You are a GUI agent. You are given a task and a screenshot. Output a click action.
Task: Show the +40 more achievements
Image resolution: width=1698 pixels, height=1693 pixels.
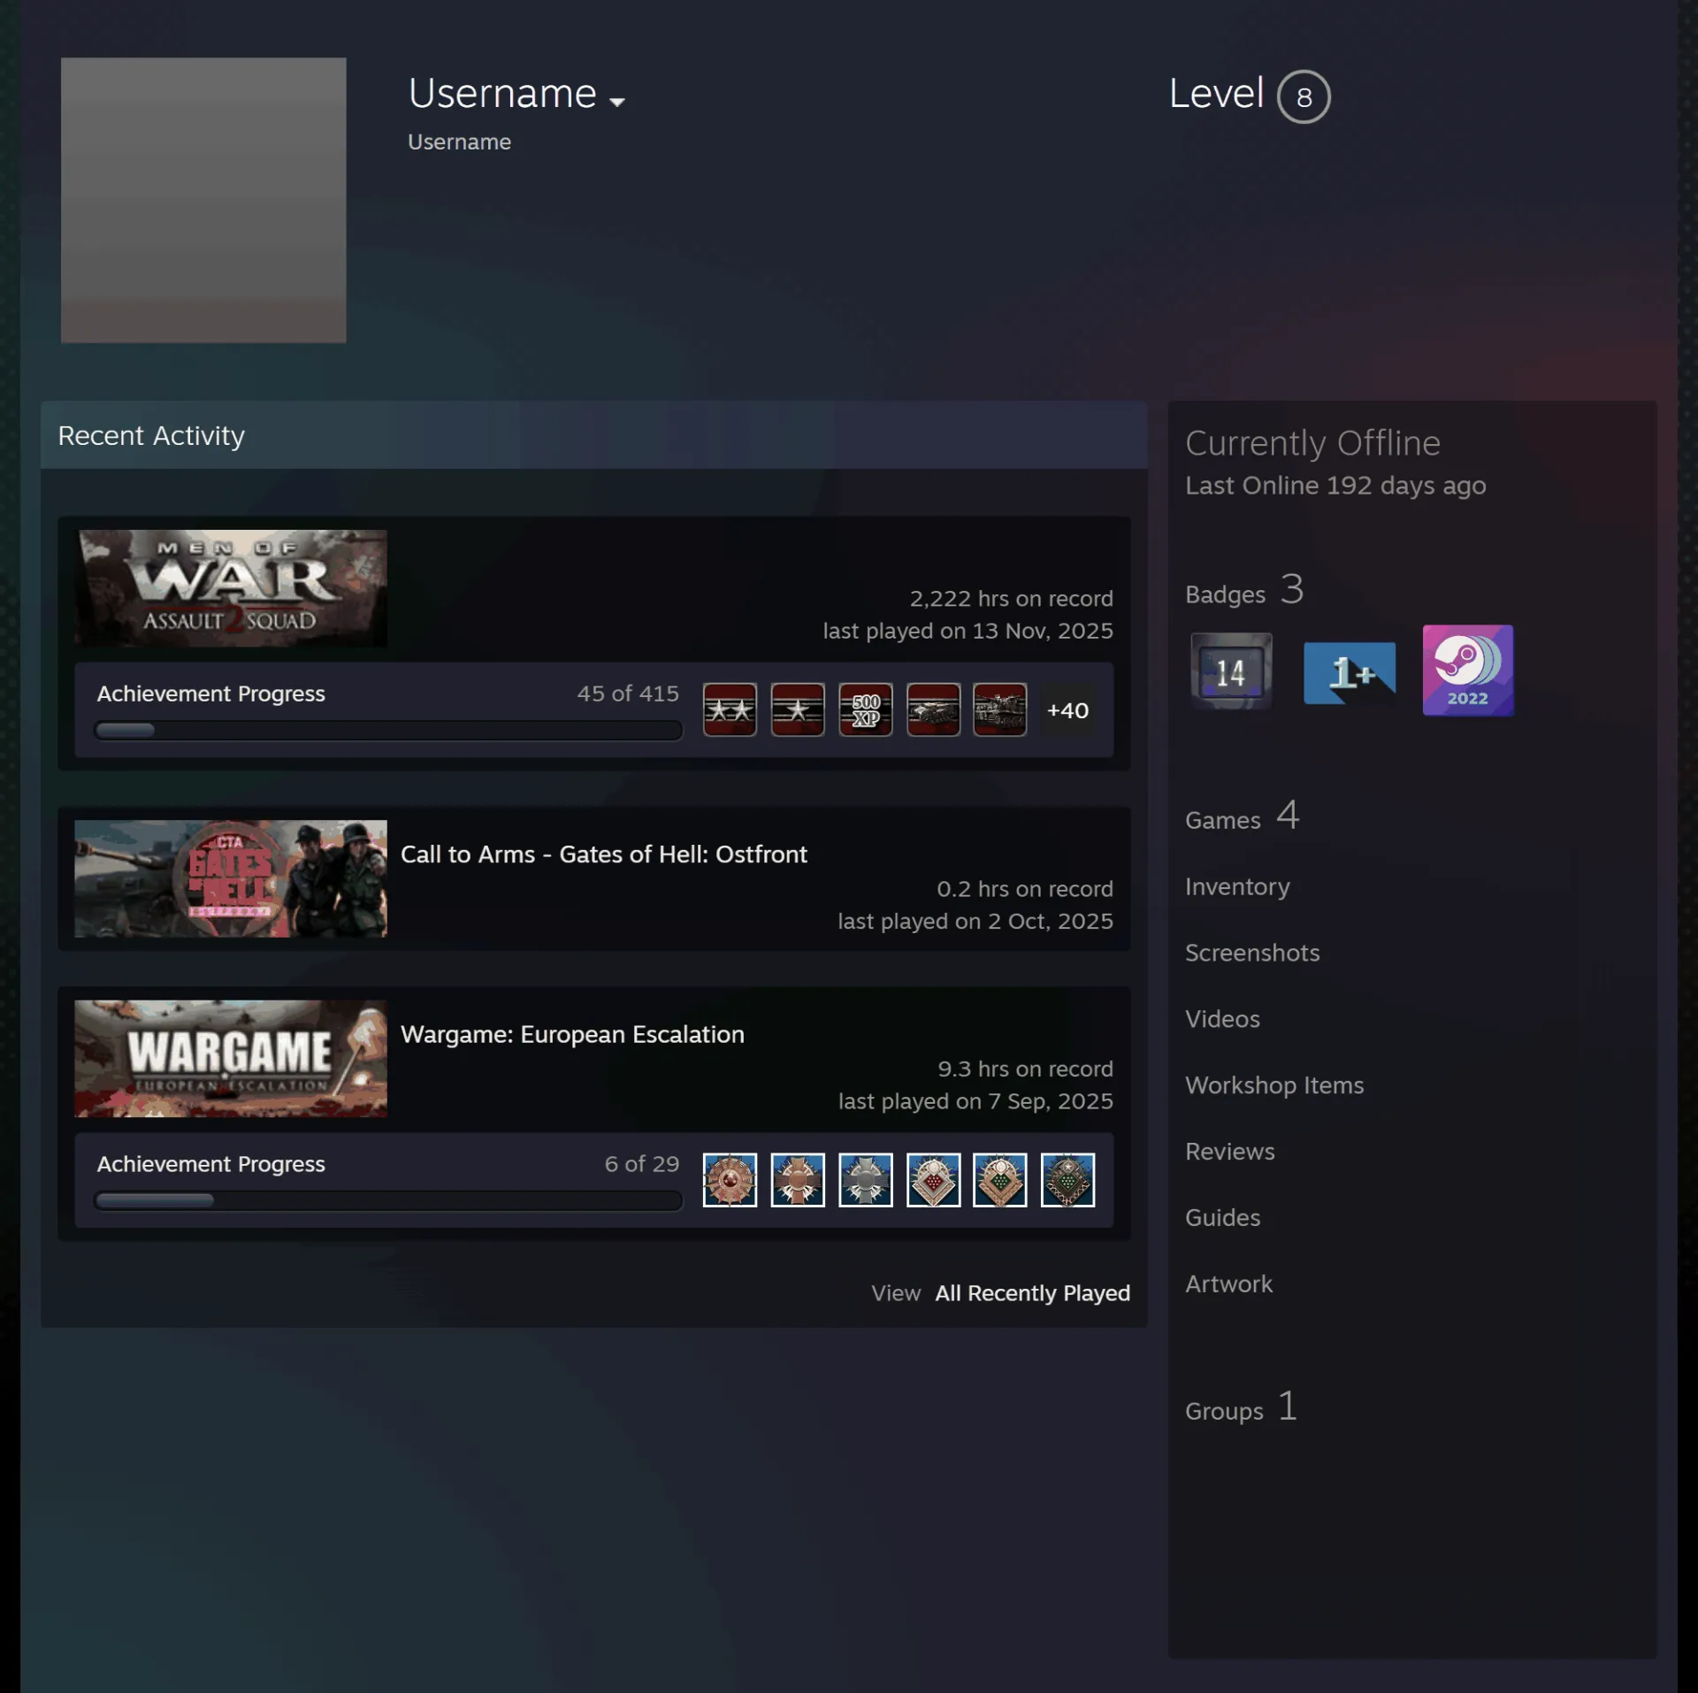[x=1067, y=710]
